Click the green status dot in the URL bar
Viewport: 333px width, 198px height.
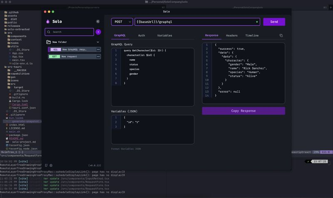[257, 22]
